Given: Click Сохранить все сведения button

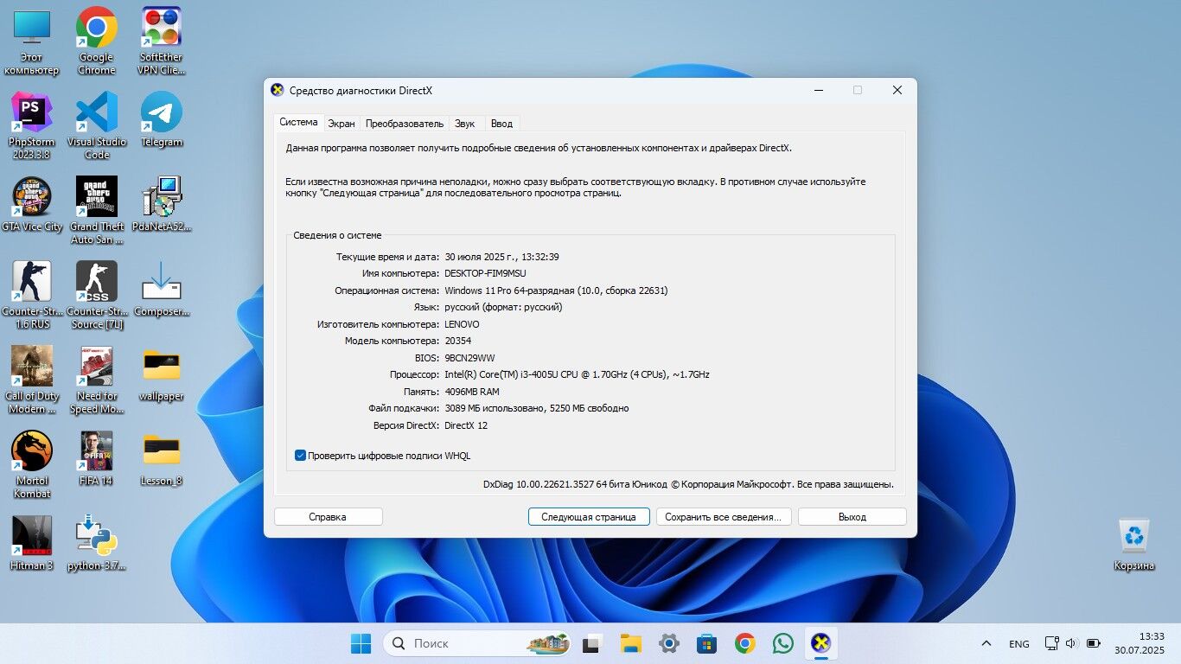Looking at the screenshot, I should pos(723,517).
